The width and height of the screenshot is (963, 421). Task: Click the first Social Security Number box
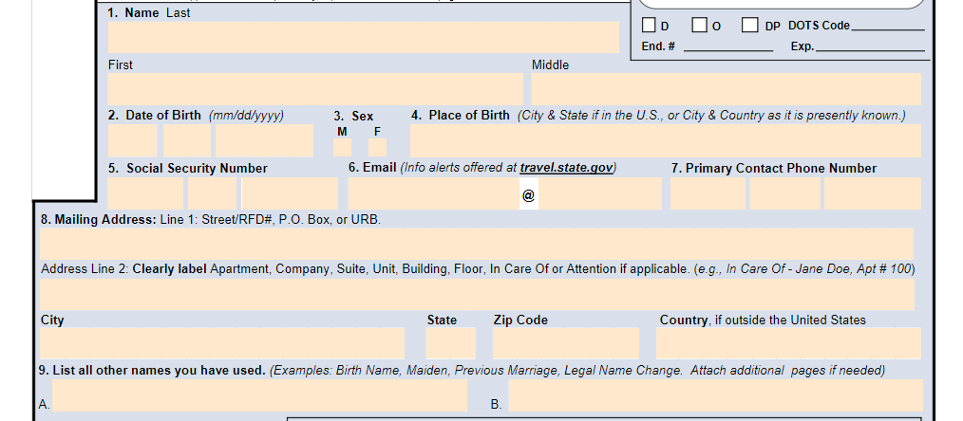click(145, 193)
